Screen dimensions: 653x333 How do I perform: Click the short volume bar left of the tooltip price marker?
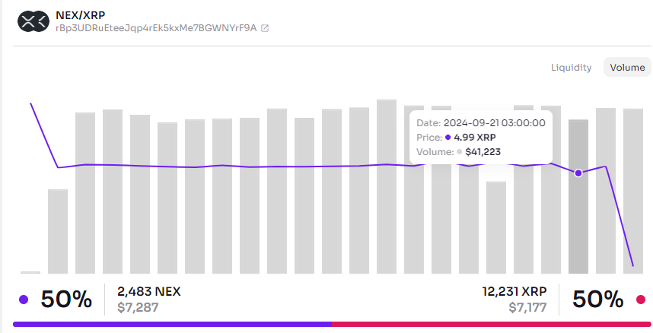496,227
